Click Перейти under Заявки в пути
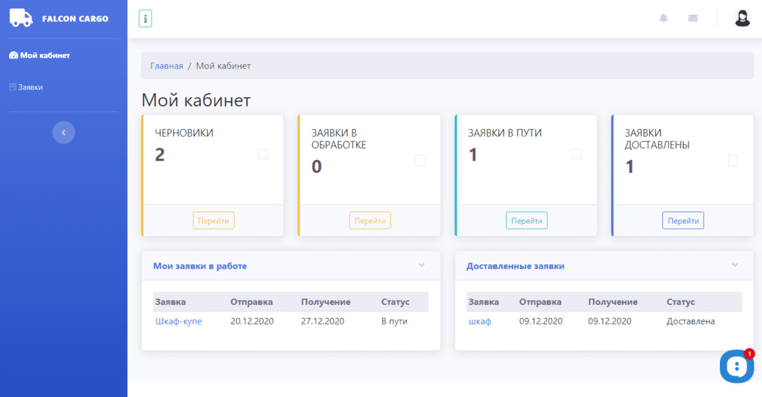This screenshot has width=762, height=397. 526,221
